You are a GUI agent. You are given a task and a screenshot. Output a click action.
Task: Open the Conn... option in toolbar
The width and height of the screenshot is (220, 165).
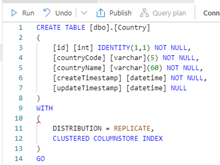(x=212, y=13)
